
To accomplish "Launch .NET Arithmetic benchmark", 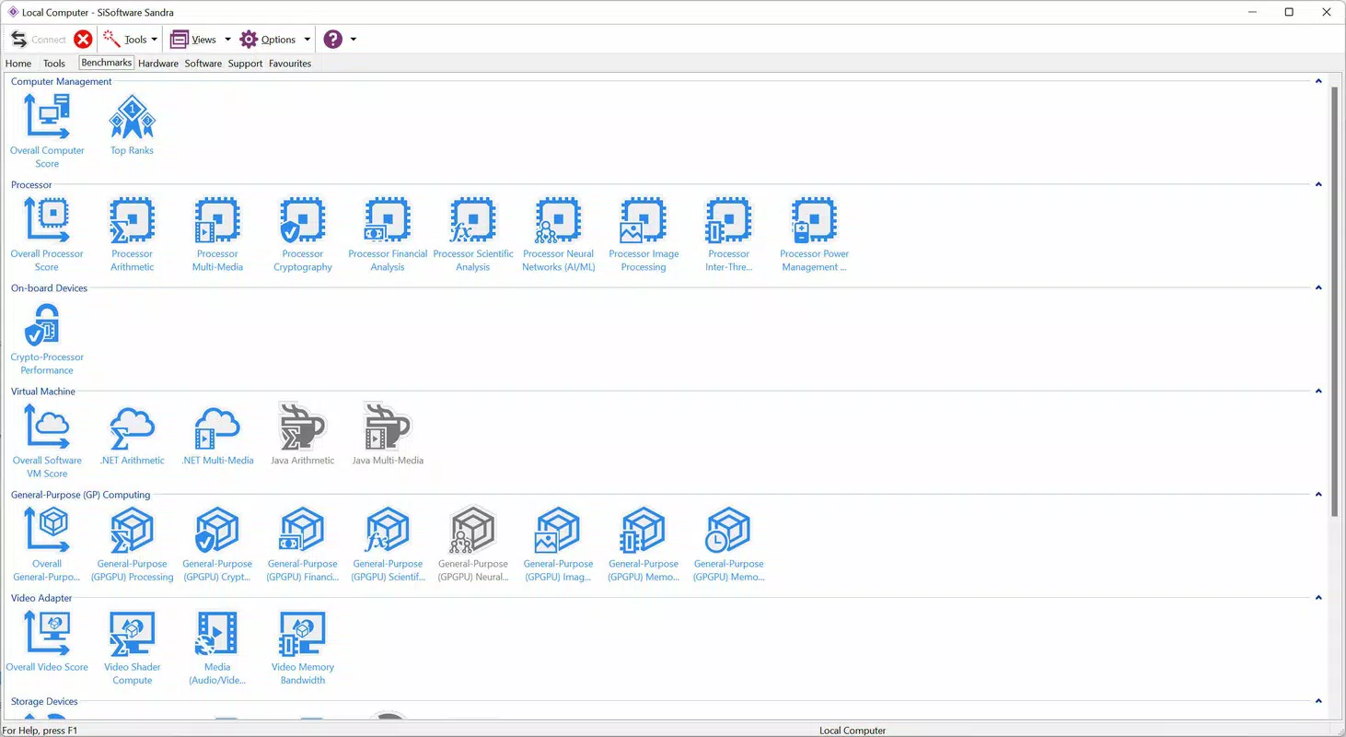I will coord(133,433).
